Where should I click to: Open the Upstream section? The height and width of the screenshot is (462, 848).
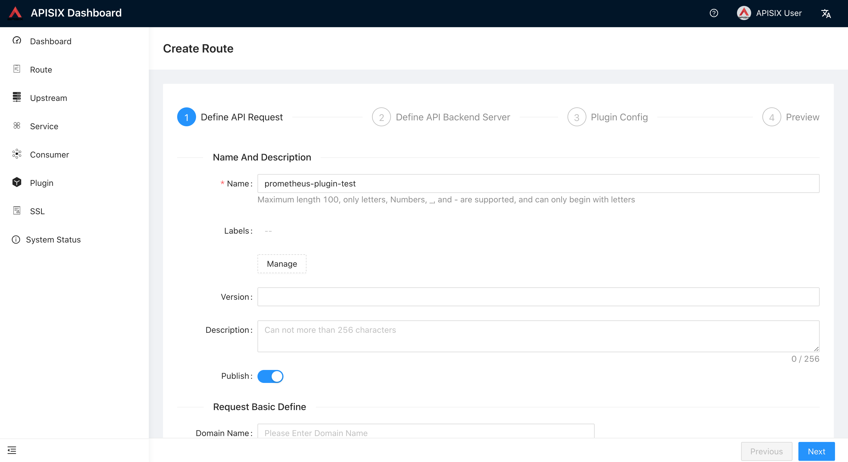[49, 98]
